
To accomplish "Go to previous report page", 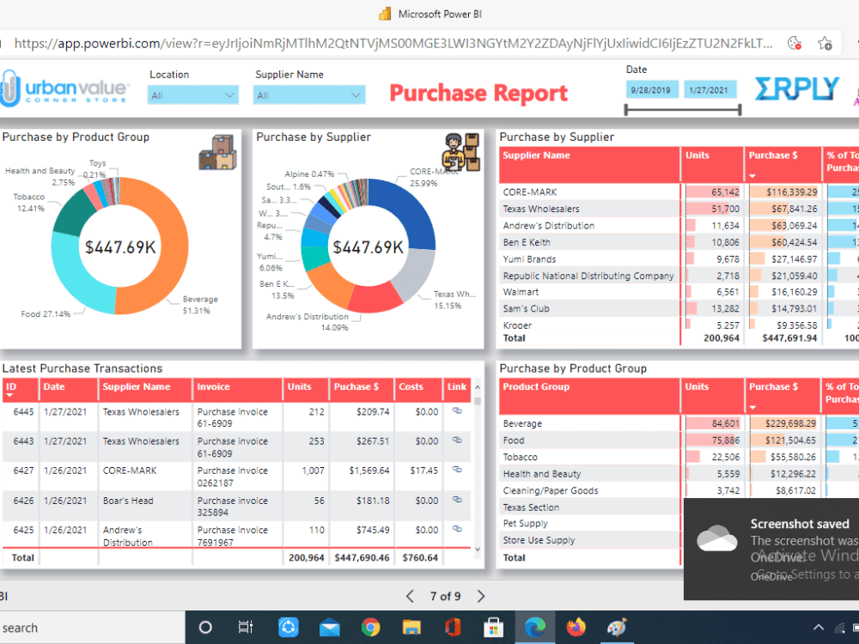I will click(410, 597).
